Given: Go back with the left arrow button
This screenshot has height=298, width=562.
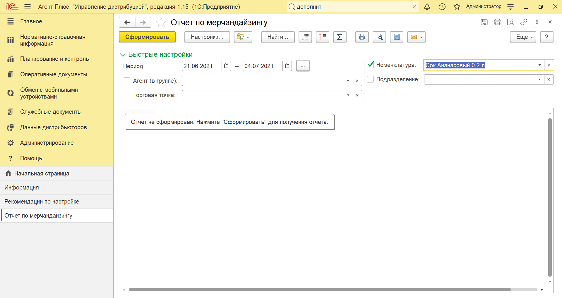Looking at the screenshot, I should (127, 22).
